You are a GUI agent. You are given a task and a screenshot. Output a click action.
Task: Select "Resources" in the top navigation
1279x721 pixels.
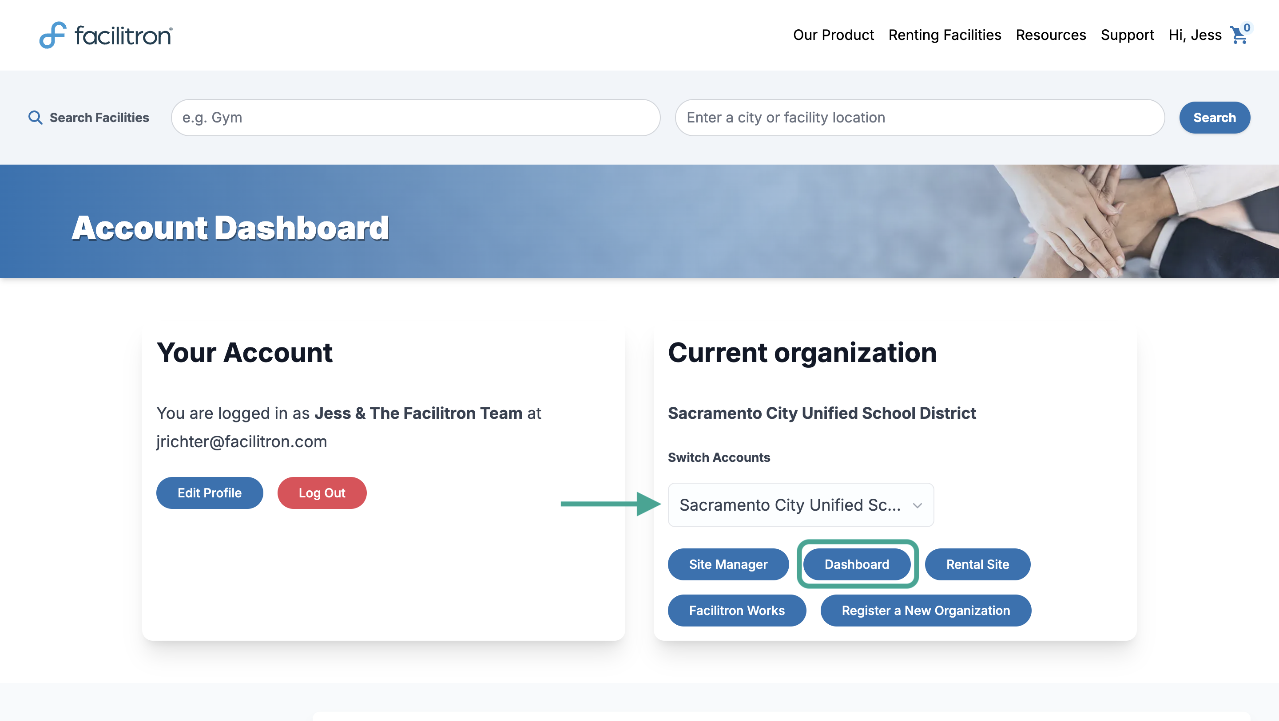coord(1051,35)
